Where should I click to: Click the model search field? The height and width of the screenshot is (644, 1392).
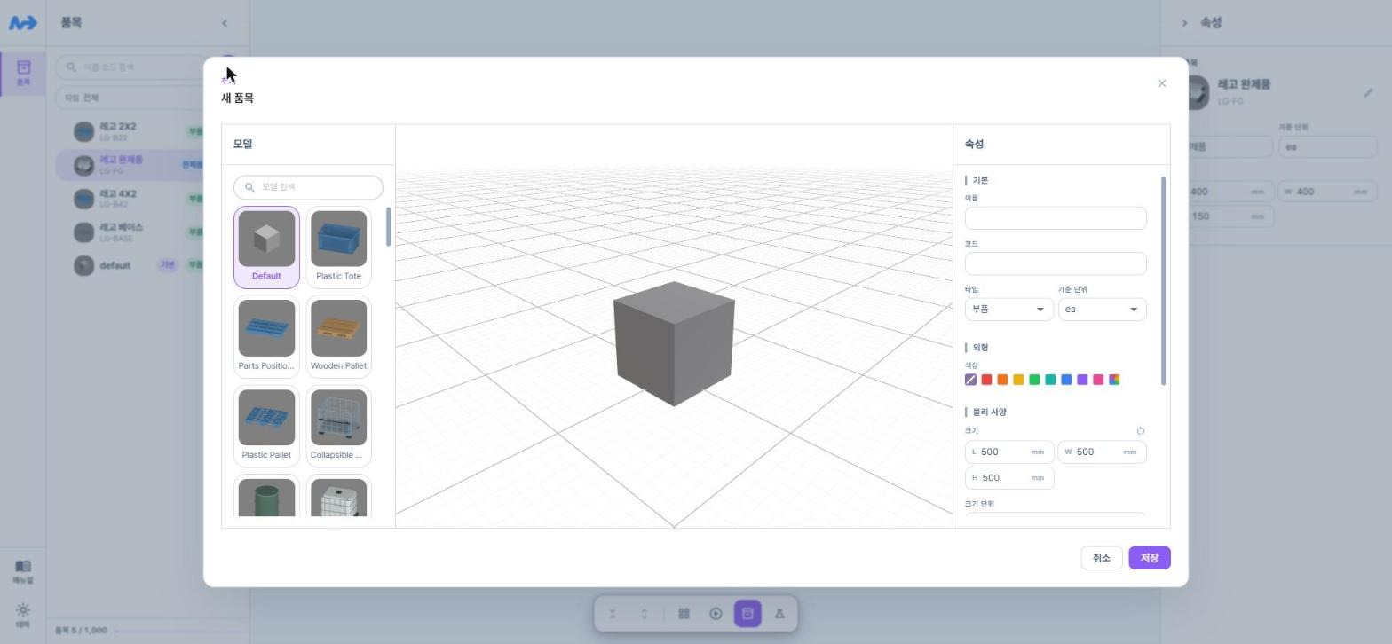308,187
